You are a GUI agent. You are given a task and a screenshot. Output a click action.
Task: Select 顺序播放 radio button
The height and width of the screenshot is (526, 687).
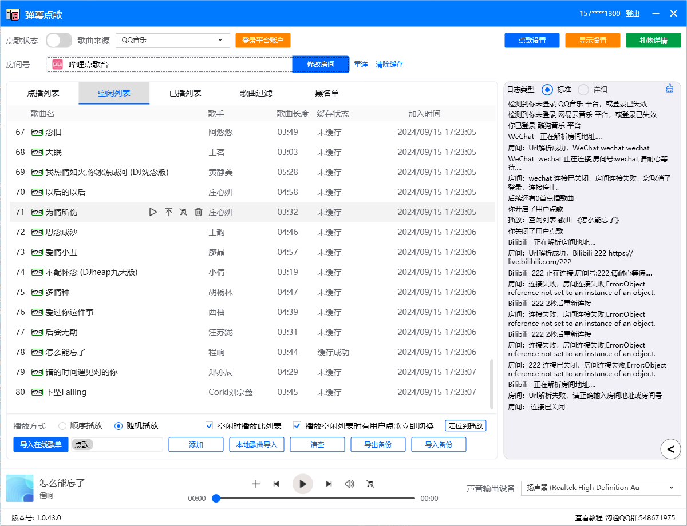pos(62,425)
